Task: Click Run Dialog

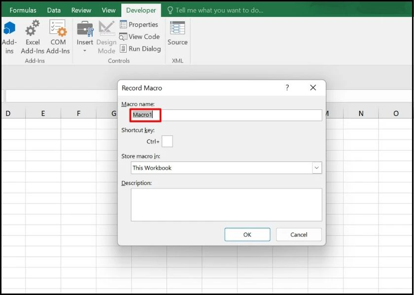Action: pyautogui.click(x=140, y=49)
